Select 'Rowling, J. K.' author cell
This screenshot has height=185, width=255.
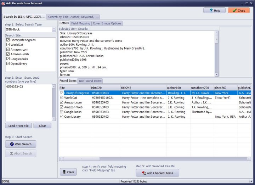[x=178, y=93]
